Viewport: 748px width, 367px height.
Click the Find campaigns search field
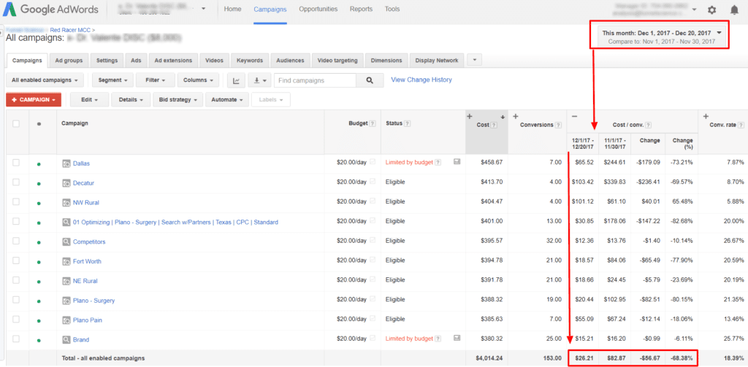pyautogui.click(x=316, y=80)
